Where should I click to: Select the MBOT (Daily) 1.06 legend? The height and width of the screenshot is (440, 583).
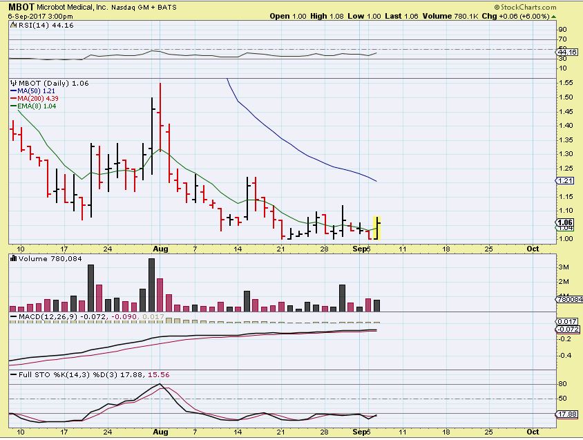[54, 84]
